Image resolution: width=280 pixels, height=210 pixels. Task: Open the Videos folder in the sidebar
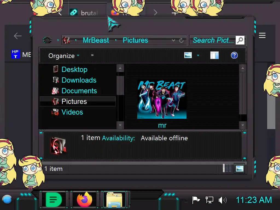click(72, 112)
